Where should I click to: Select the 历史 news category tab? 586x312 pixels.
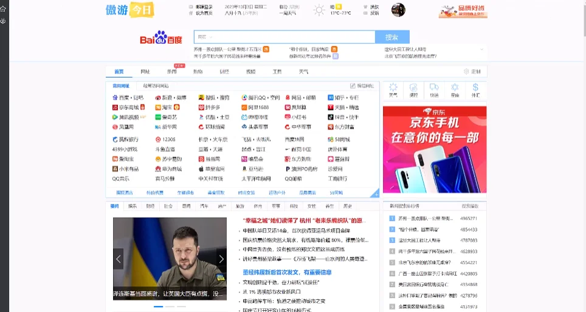[348, 206]
